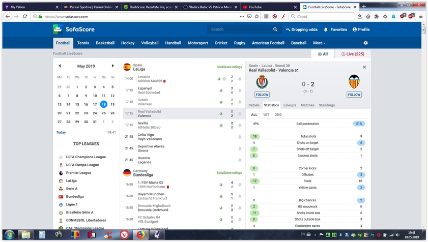Click the SofaScore Search input field
Image resolution: width=428 pixels, height=242 pixels.
tap(240, 29)
